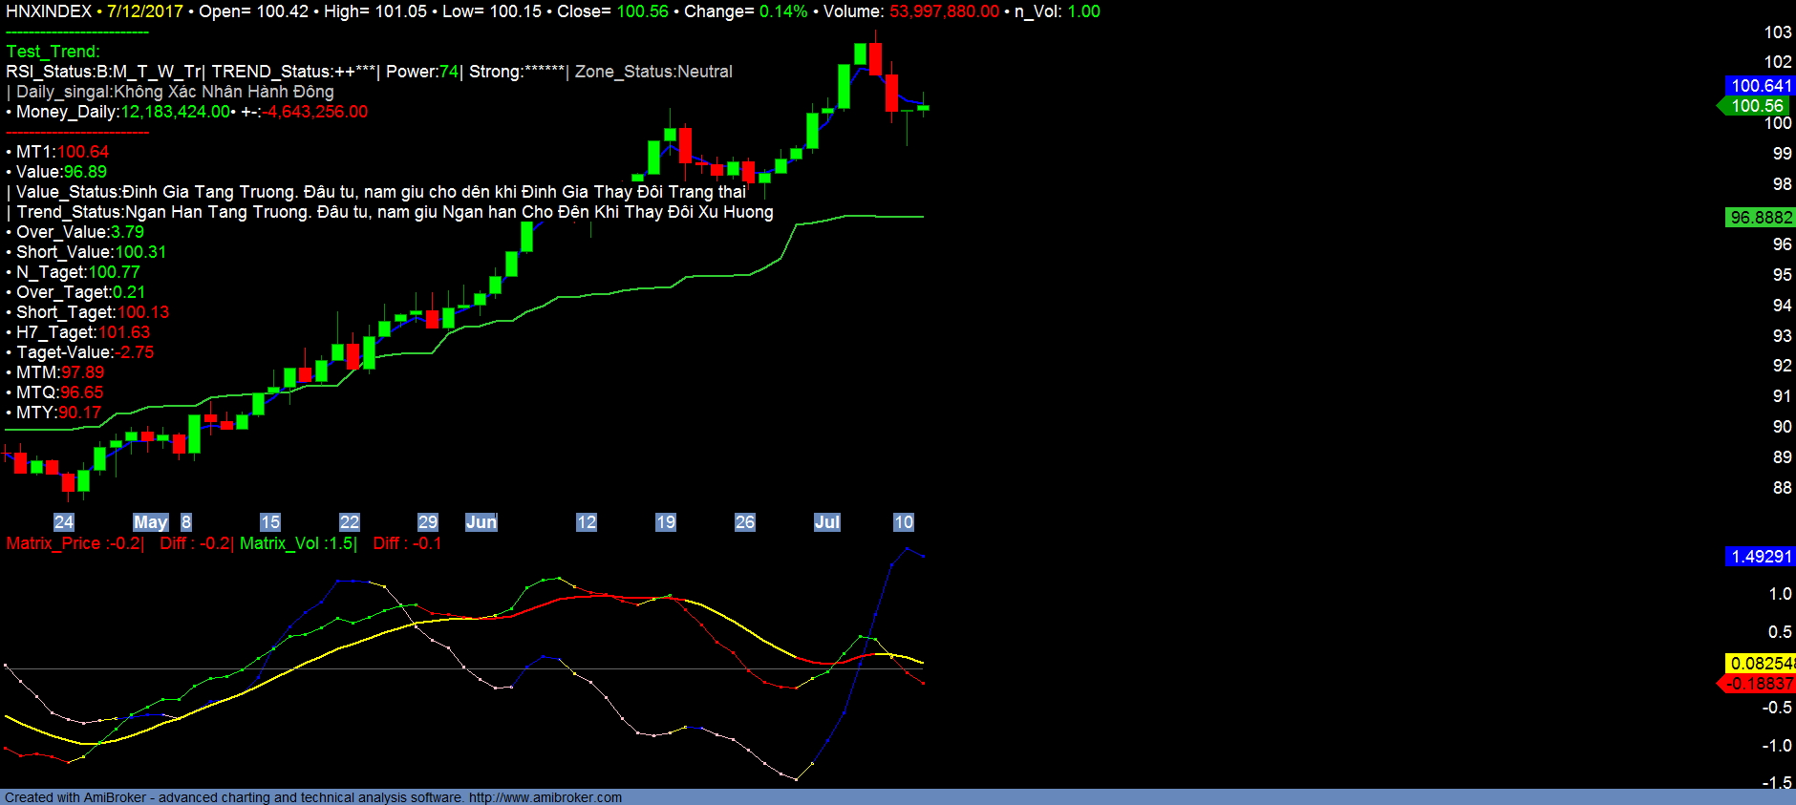Select the Jun marker on date axis

tap(481, 522)
